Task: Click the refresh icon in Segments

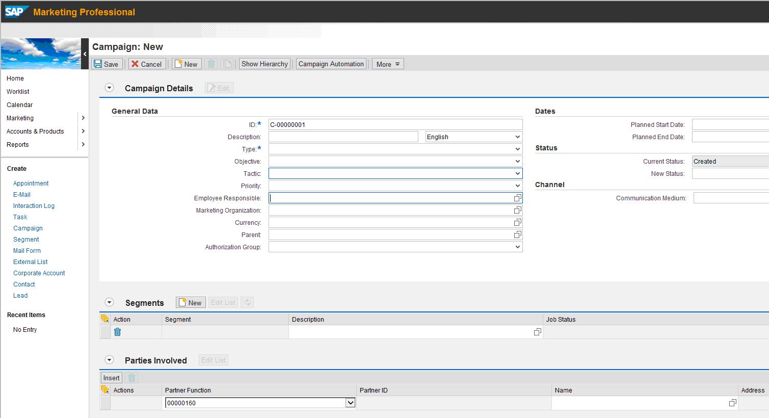Action: (x=248, y=302)
